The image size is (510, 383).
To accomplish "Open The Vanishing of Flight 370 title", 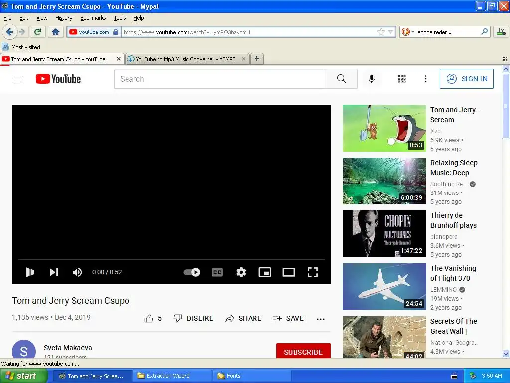I will tap(453, 273).
